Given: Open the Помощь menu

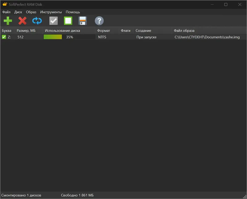Looking at the screenshot, I should click(73, 12).
